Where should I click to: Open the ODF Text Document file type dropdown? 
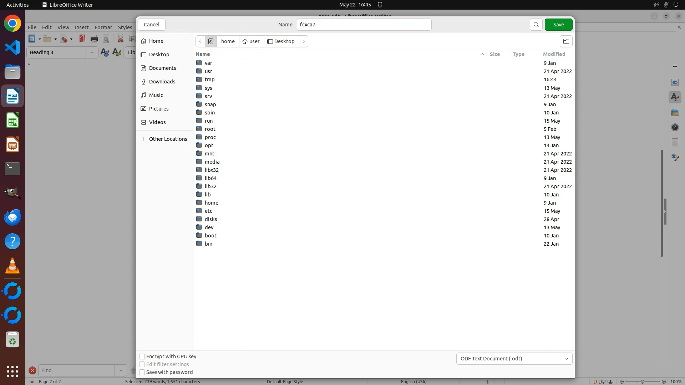click(514, 359)
